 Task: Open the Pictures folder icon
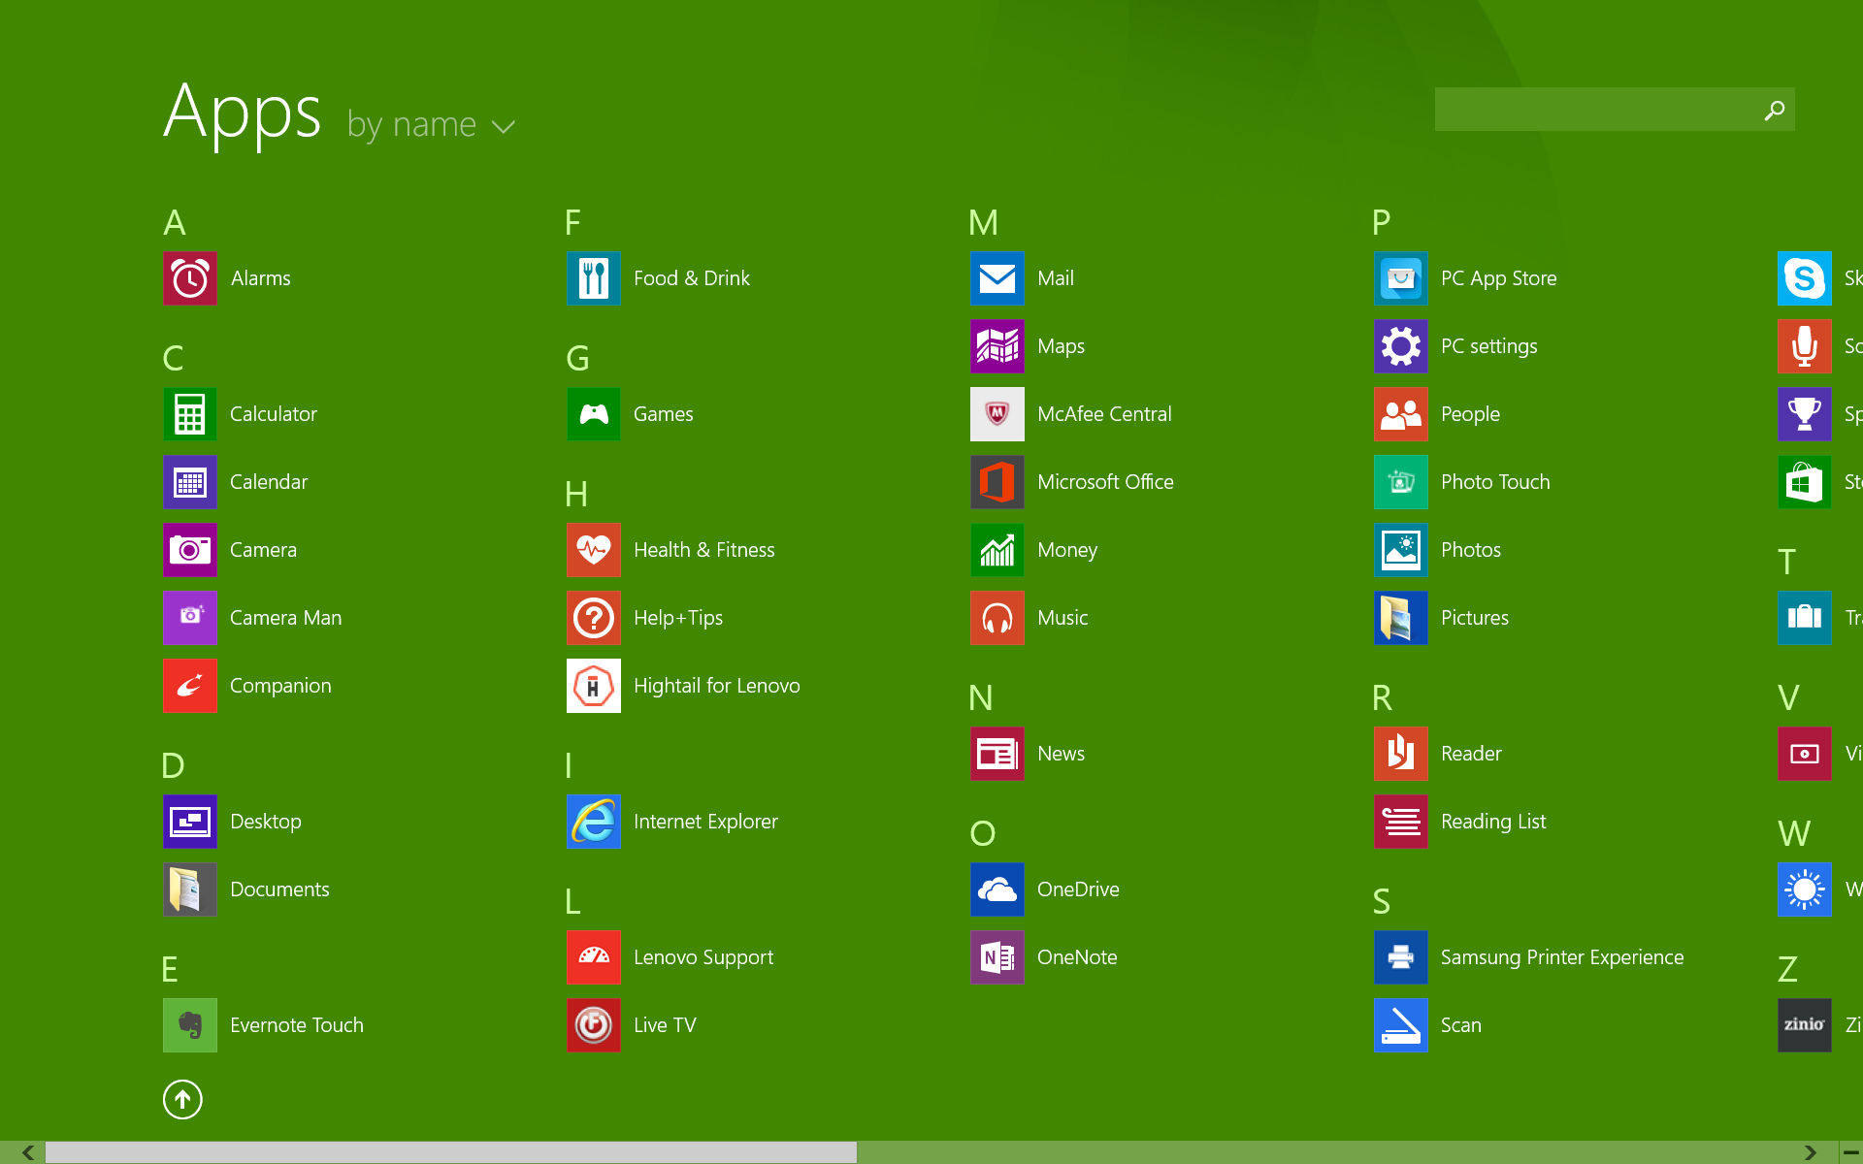1400,618
